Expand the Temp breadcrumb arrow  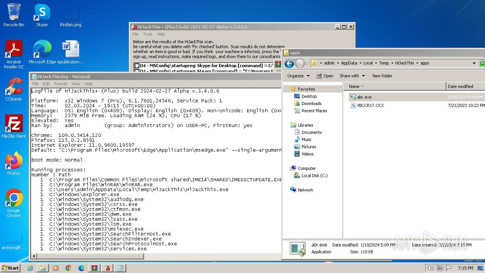[392, 63]
